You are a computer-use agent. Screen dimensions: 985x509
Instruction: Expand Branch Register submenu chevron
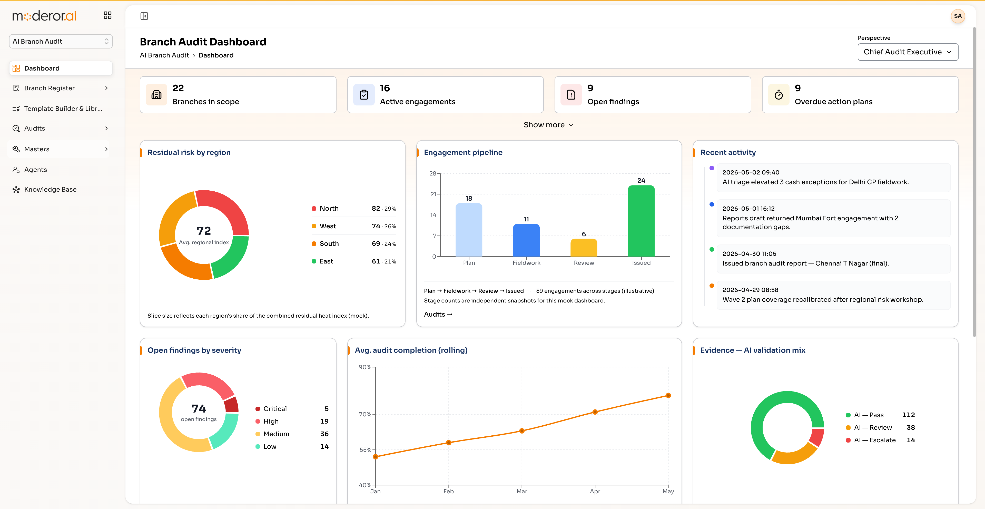tap(106, 88)
